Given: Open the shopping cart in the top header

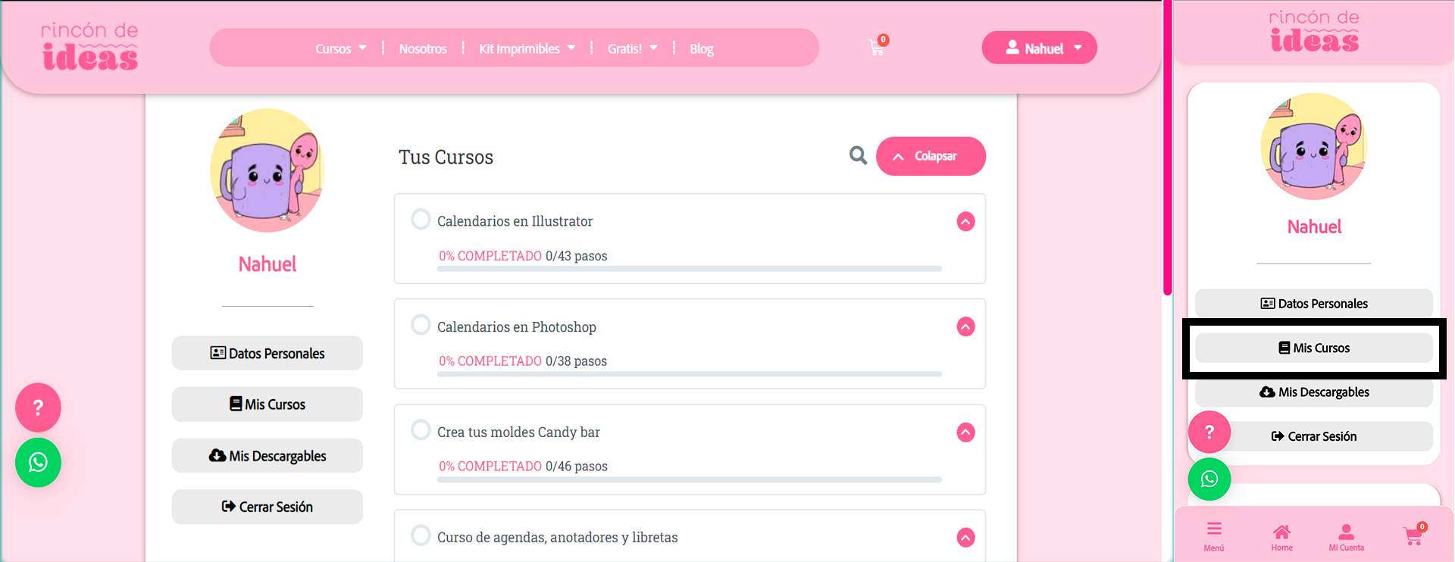Looking at the screenshot, I should (x=877, y=48).
